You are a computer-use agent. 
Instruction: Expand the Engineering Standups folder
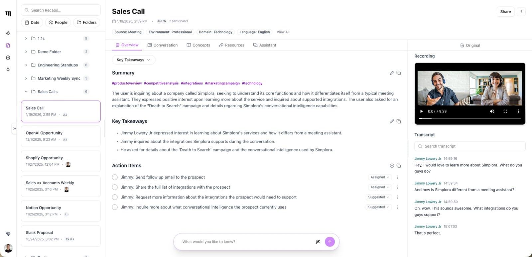tap(26, 65)
